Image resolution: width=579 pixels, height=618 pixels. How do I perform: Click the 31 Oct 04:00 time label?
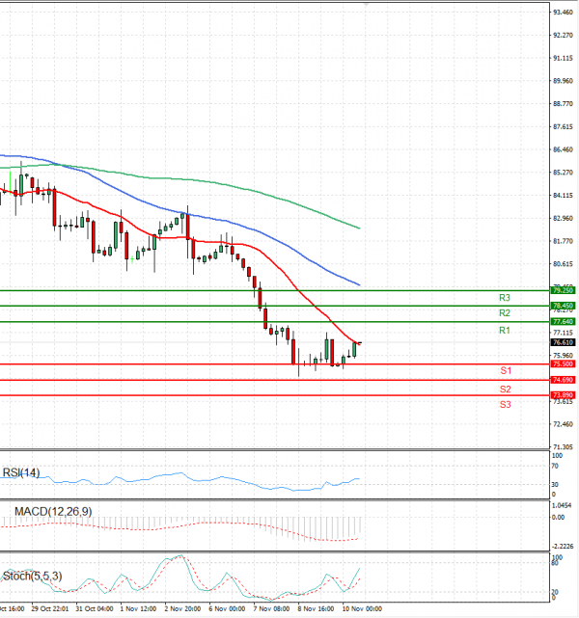pos(95,608)
